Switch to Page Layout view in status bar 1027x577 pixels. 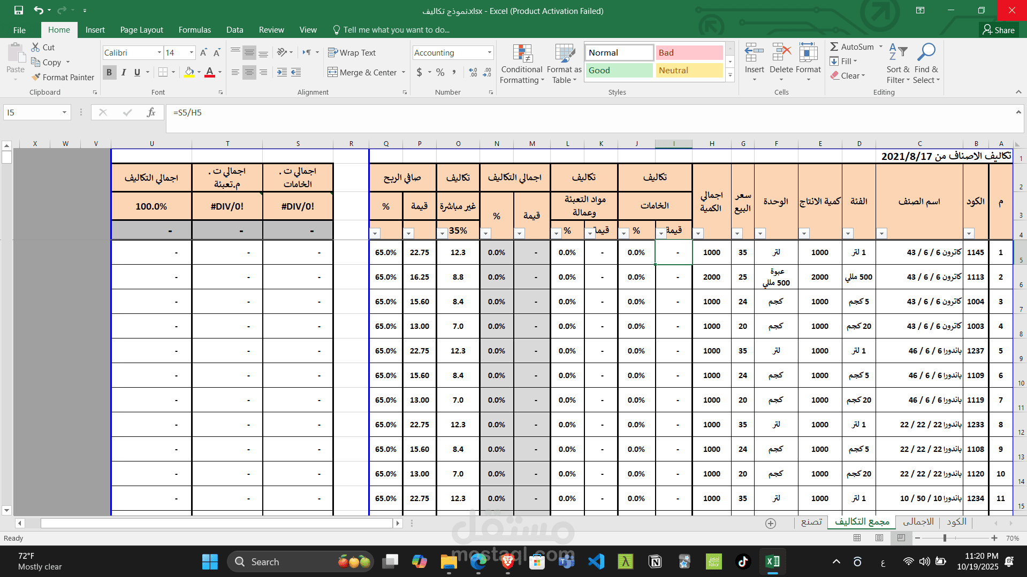click(x=879, y=538)
